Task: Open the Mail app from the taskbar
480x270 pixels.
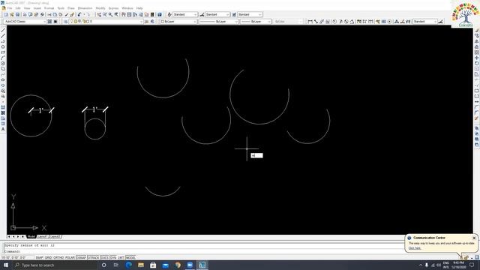Action: [165, 265]
